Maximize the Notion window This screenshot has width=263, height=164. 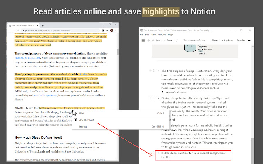242,30
